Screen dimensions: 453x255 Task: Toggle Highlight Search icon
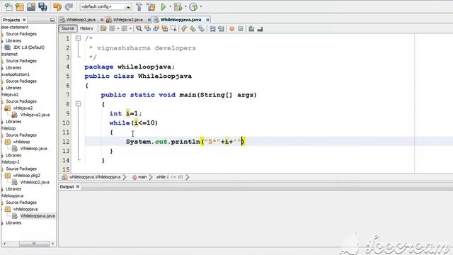(x=165, y=28)
